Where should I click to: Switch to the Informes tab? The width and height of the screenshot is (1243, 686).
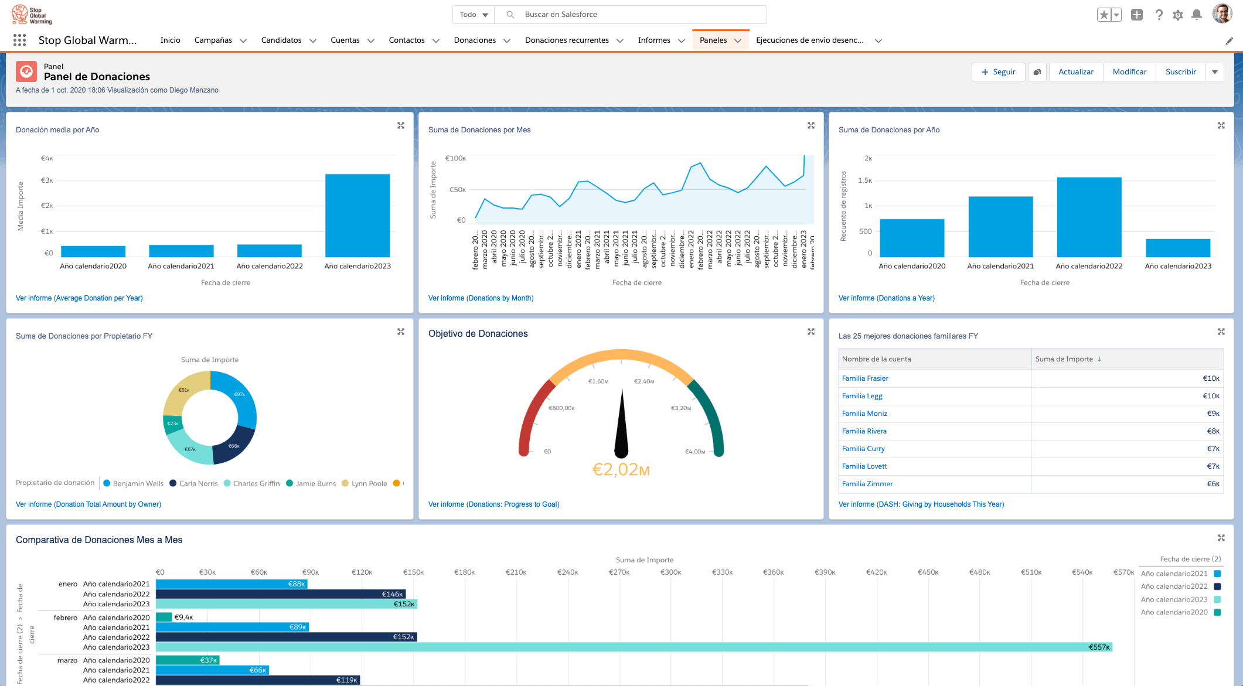point(654,40)
